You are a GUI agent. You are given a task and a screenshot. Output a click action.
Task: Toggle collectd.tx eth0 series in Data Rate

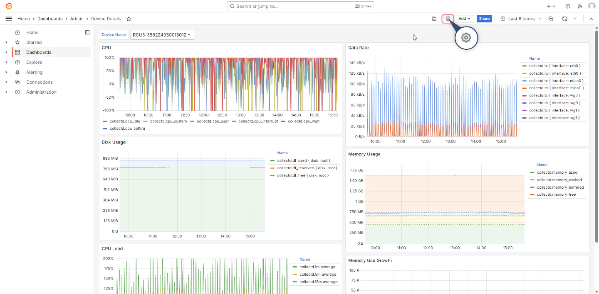555,66
